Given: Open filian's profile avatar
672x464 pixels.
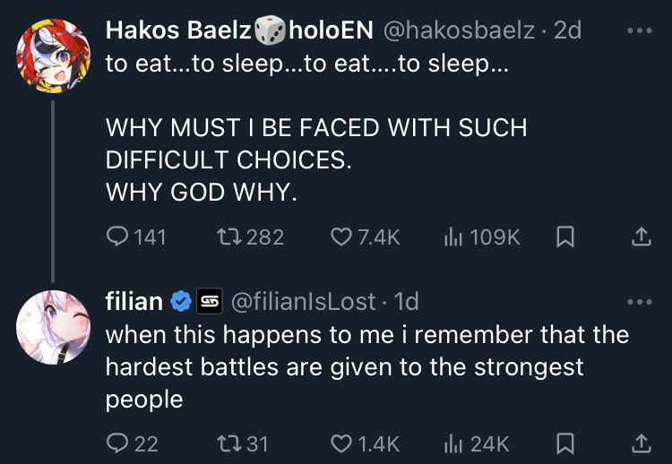Looking at the screenshot, I should 53,328.
